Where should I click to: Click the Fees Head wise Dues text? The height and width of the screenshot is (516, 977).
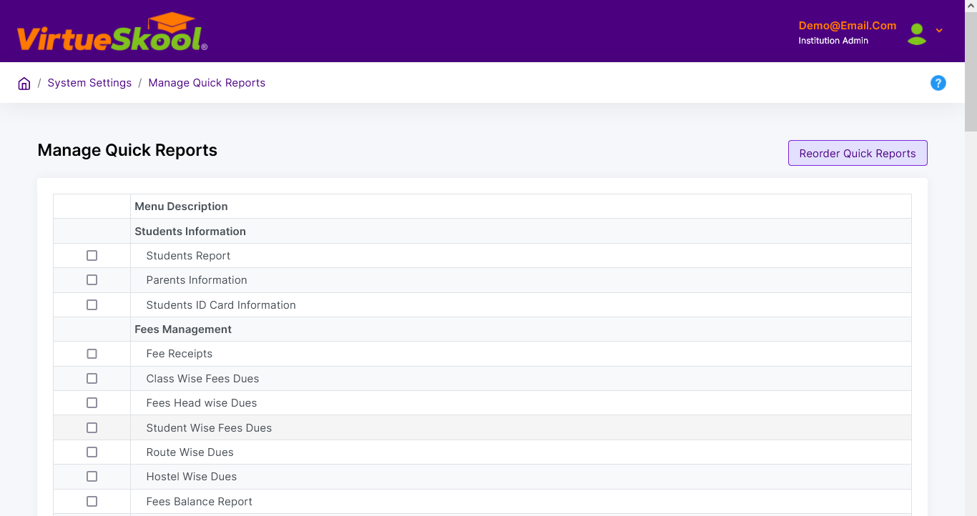click(202, 403)
